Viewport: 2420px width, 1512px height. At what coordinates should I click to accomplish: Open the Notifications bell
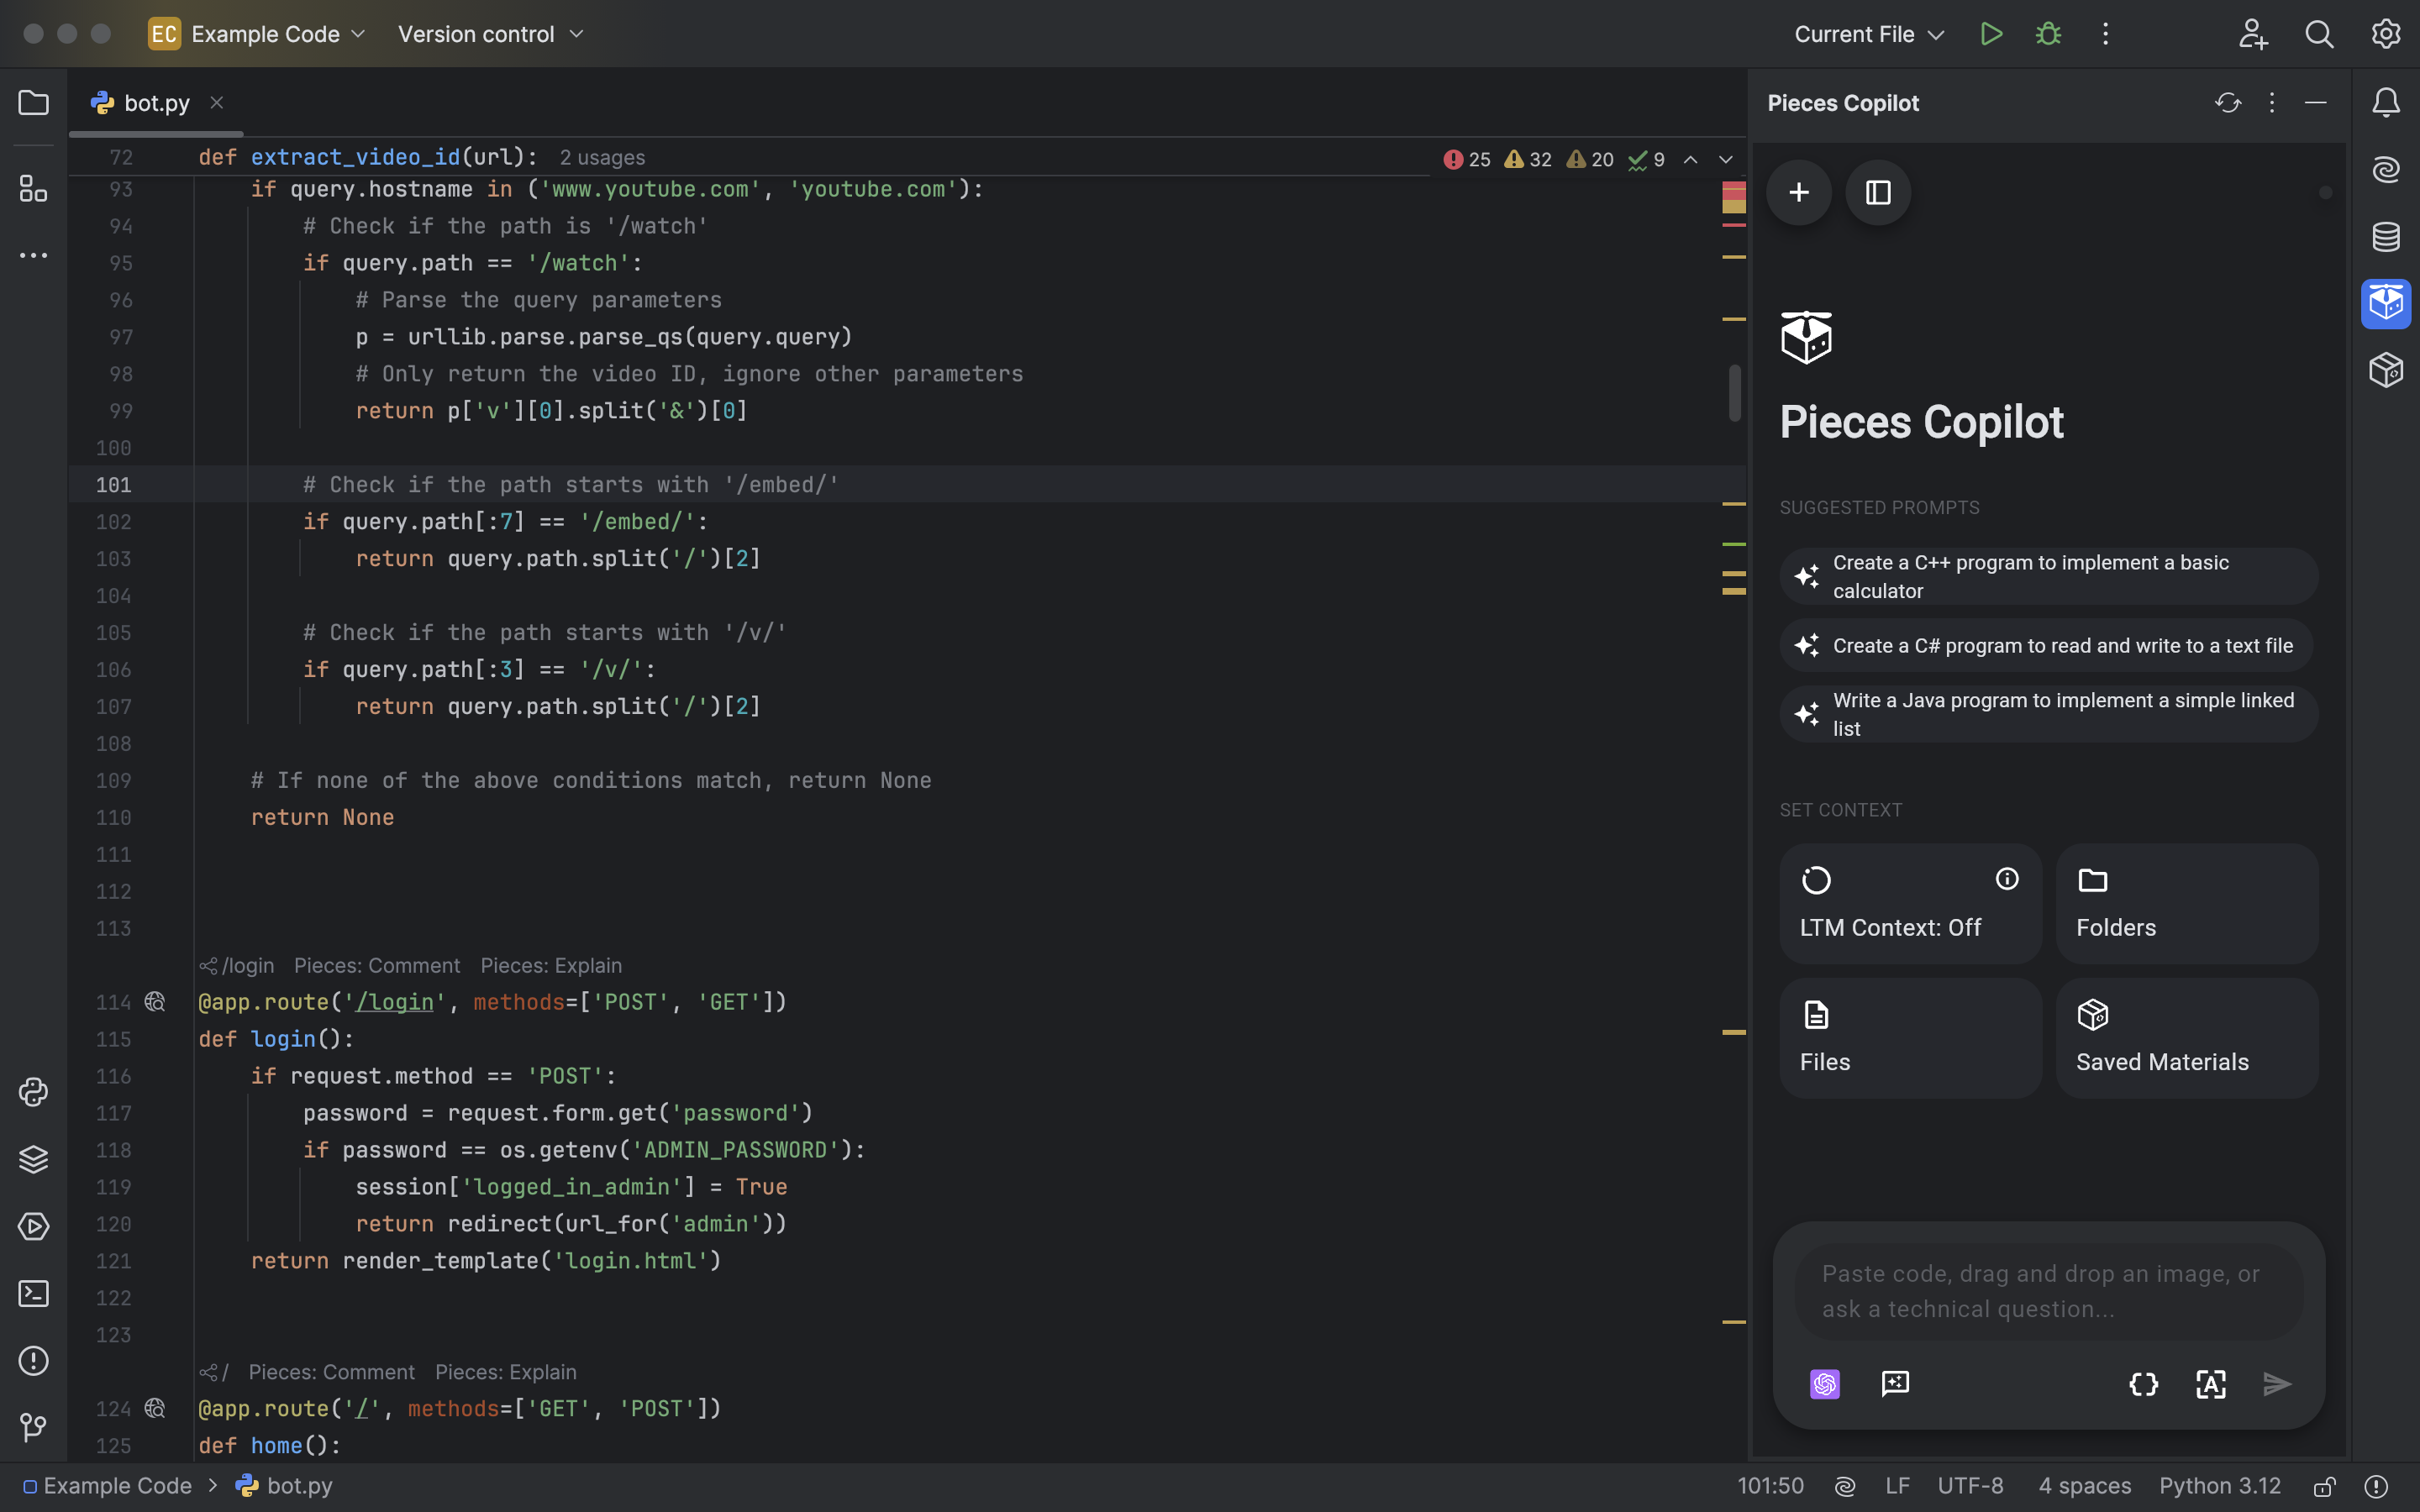[x=2386, y=103]
